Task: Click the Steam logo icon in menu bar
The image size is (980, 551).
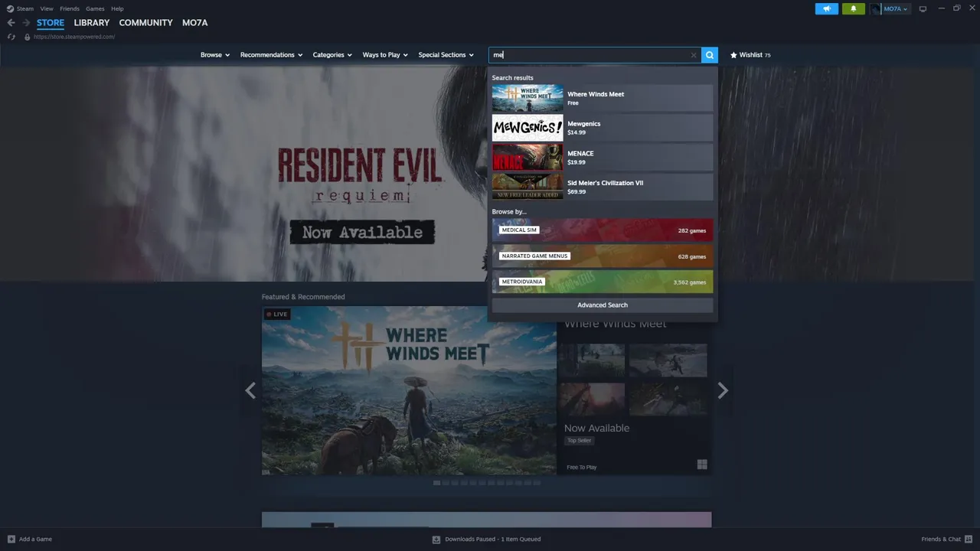Action: point(10,8)
